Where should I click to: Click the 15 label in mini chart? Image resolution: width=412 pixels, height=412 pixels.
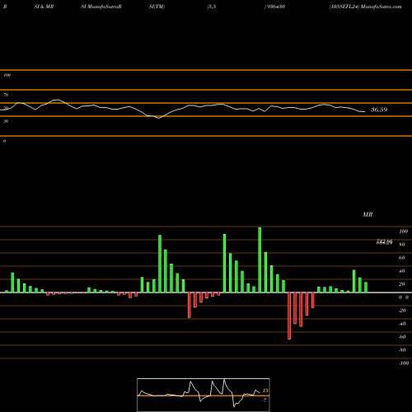point(265,391)
